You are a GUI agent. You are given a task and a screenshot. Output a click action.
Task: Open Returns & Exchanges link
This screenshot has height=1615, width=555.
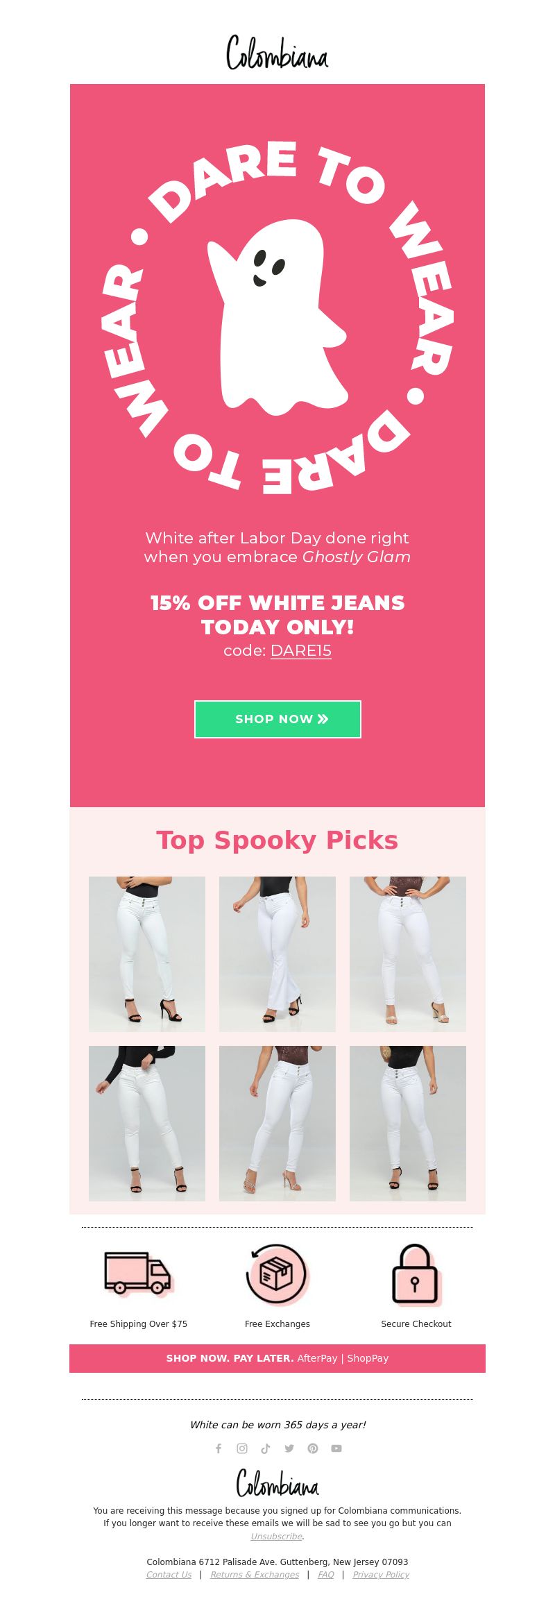[x=255, y=1574]
